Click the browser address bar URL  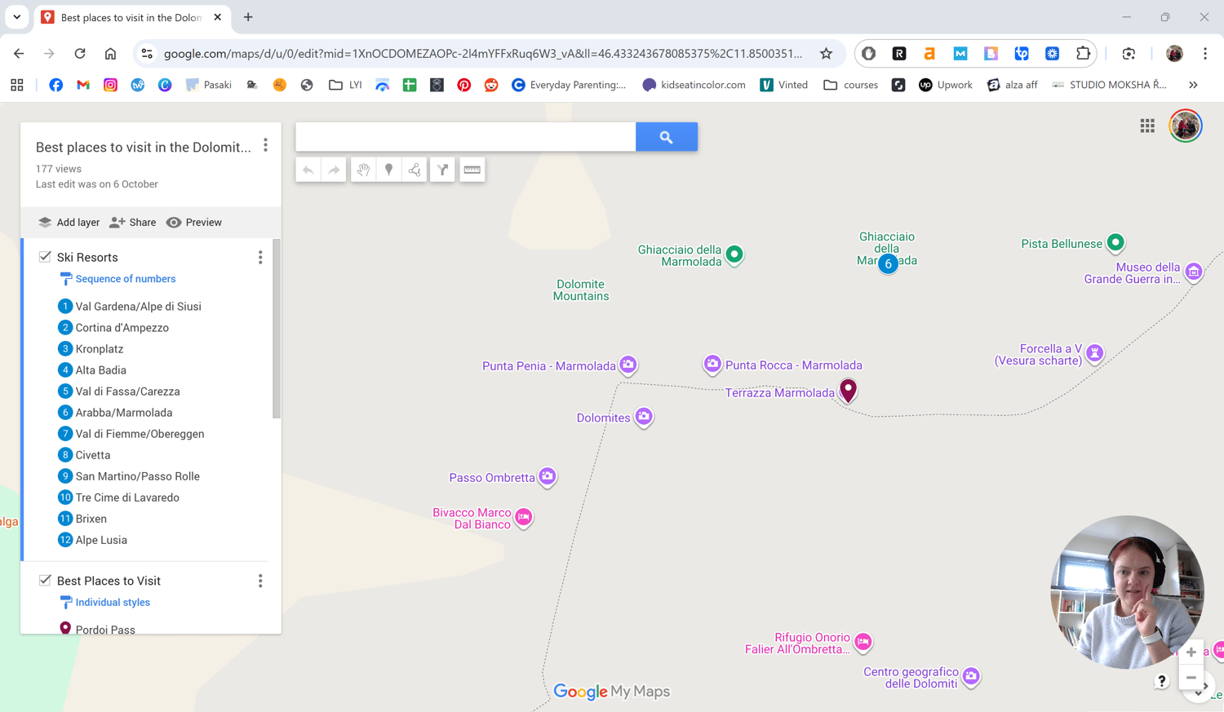coord(483,54)
